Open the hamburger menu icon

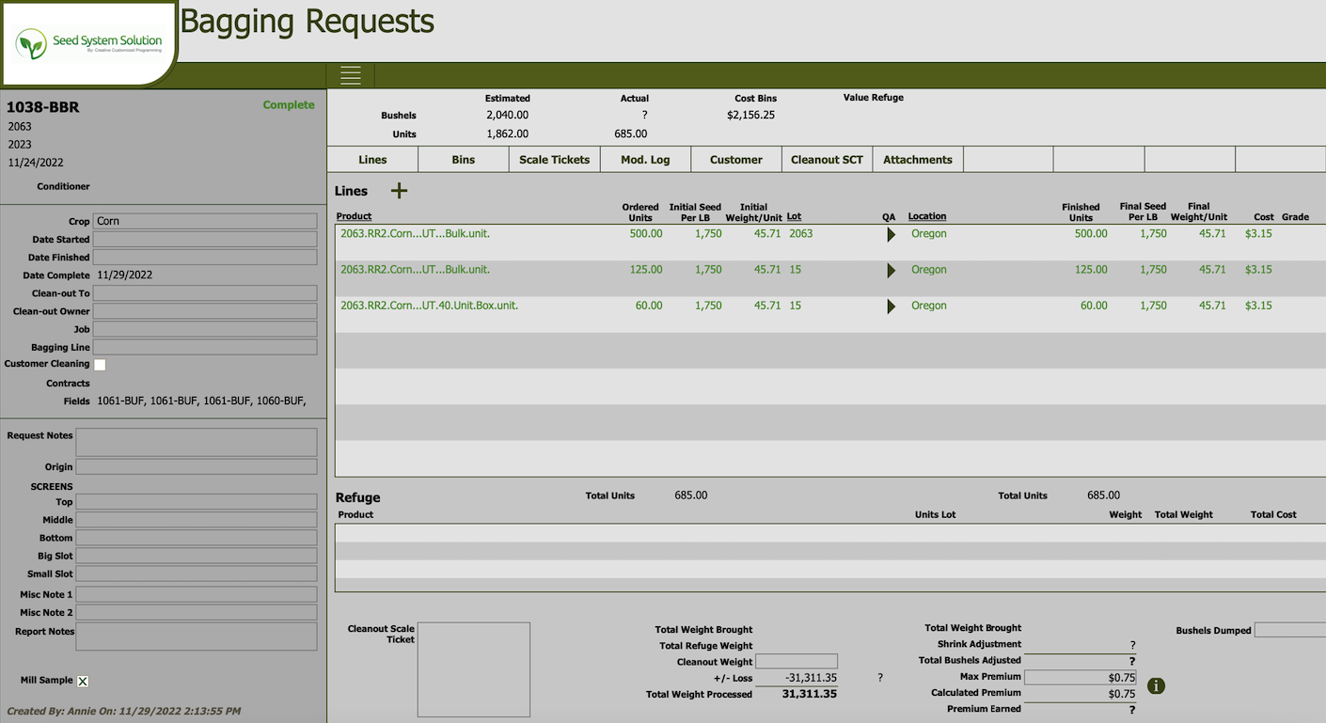tap(351, 76)
